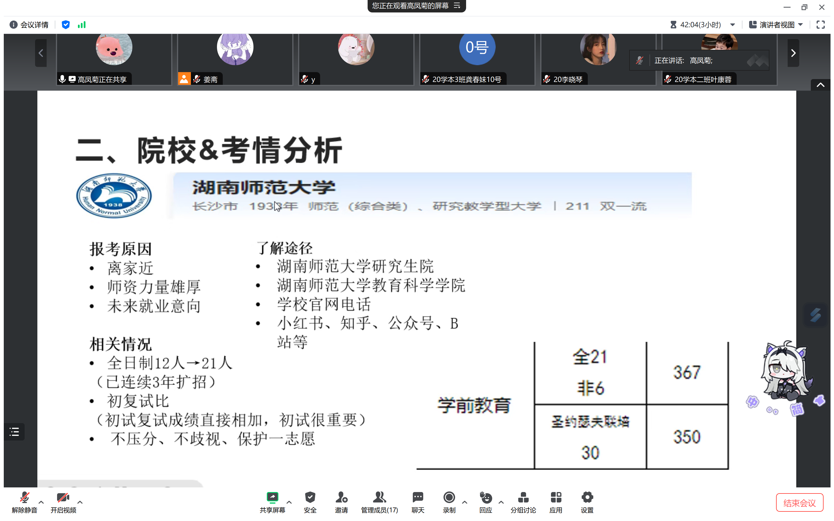Open the 邀请 invite dialog

341,502
